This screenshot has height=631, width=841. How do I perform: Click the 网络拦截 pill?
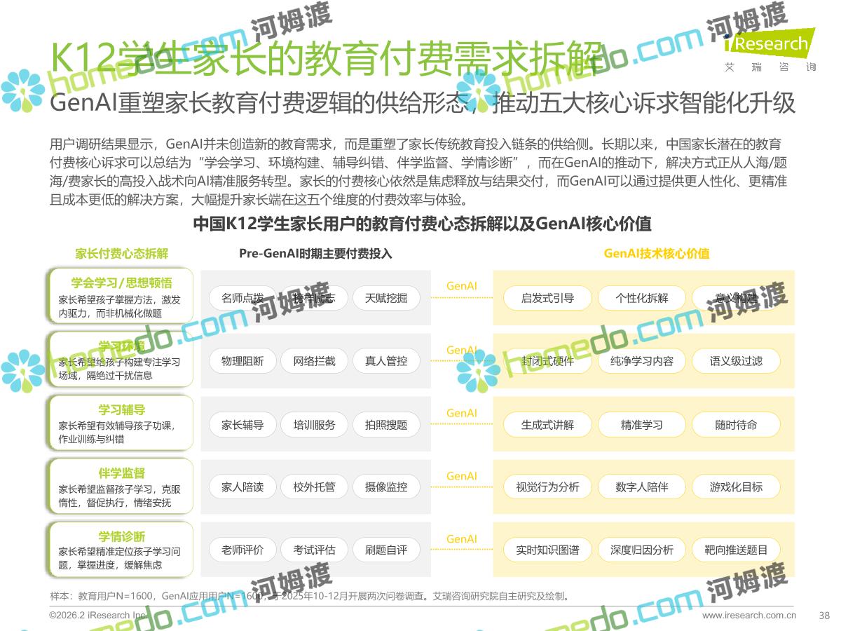(314, 361)
